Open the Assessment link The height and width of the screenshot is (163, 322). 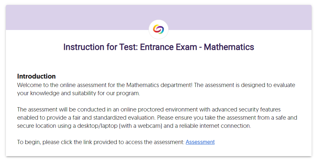[x=200, y=142]
